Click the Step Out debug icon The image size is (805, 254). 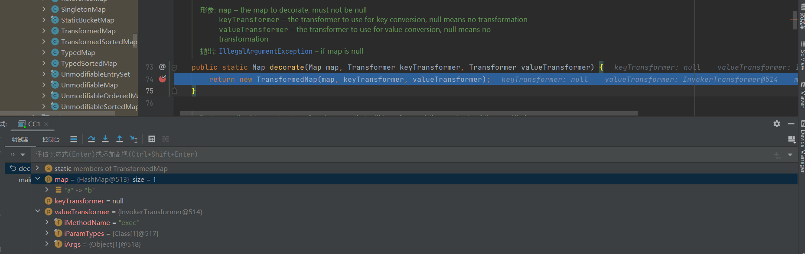pos(120,139)
